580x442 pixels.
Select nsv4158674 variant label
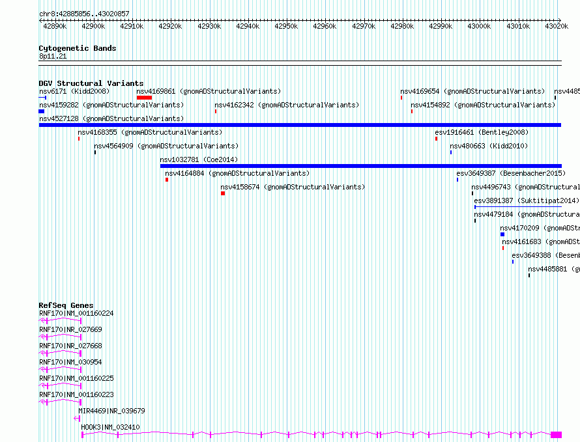click(x=293, y=187)
